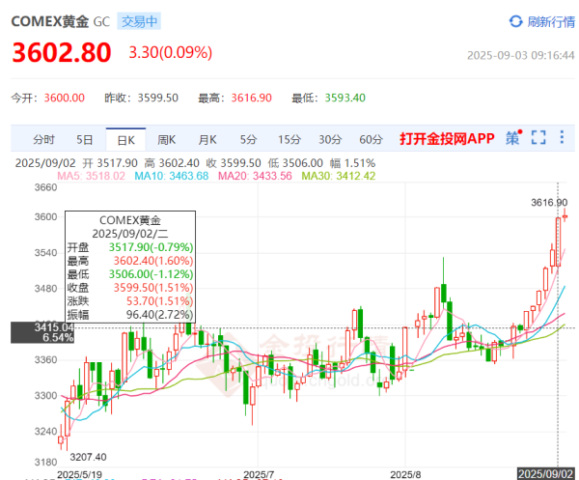This screenshot has width=579, height=480.
Task: Click tooltip low 3506.00(-1.12%)
Action: point(152,274)
